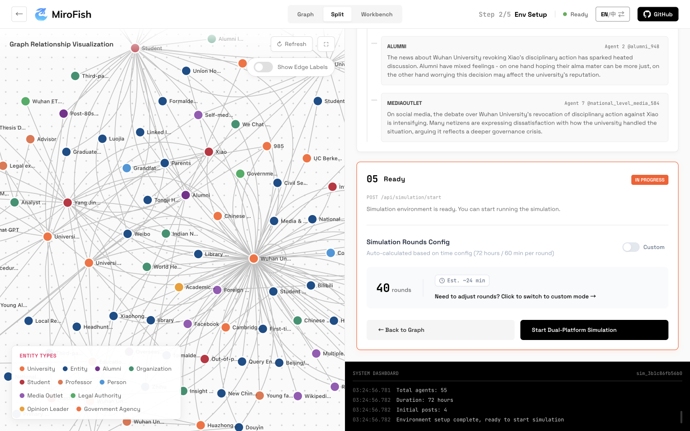The height and width of the screenshot is (431, 690).
Task: Select the Split view tab
Action: 337,14
